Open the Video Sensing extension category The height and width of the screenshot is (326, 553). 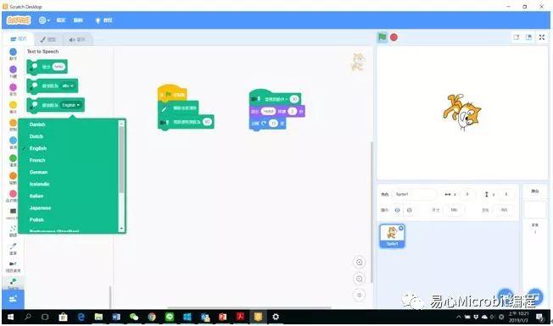pyautogui.click(x=13, y=267)
